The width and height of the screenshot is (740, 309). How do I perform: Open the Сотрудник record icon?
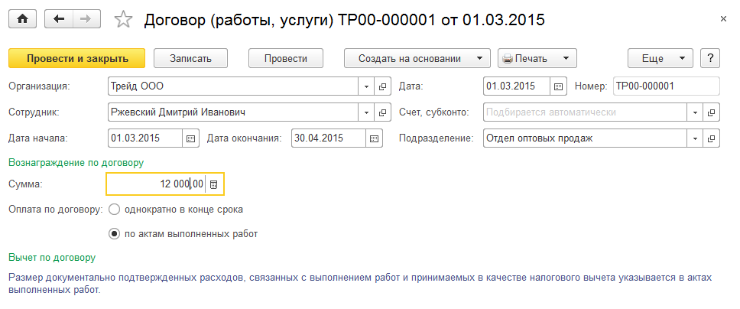pos(383,112)
